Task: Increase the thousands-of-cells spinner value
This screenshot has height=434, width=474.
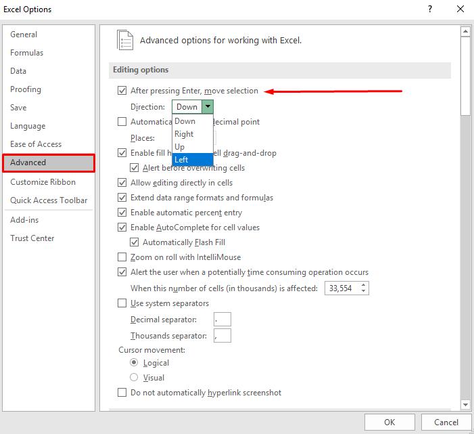Action: coord(364,285)
